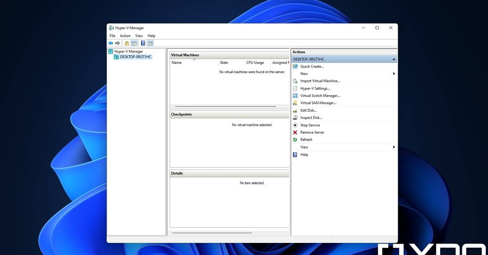488x255 pixels.
Task: Click the Hyper-V Settings icon
Action: coord(295,89)
